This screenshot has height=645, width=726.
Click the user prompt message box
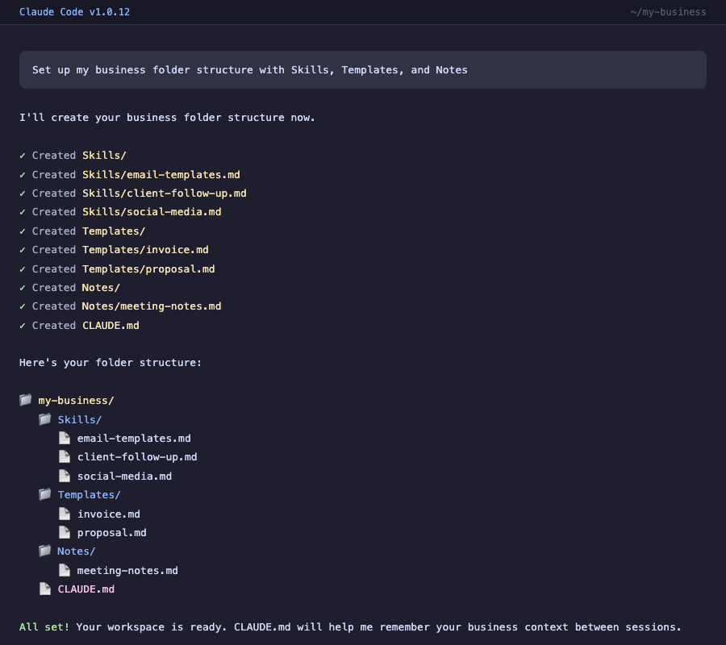click(x=362, y=70)
